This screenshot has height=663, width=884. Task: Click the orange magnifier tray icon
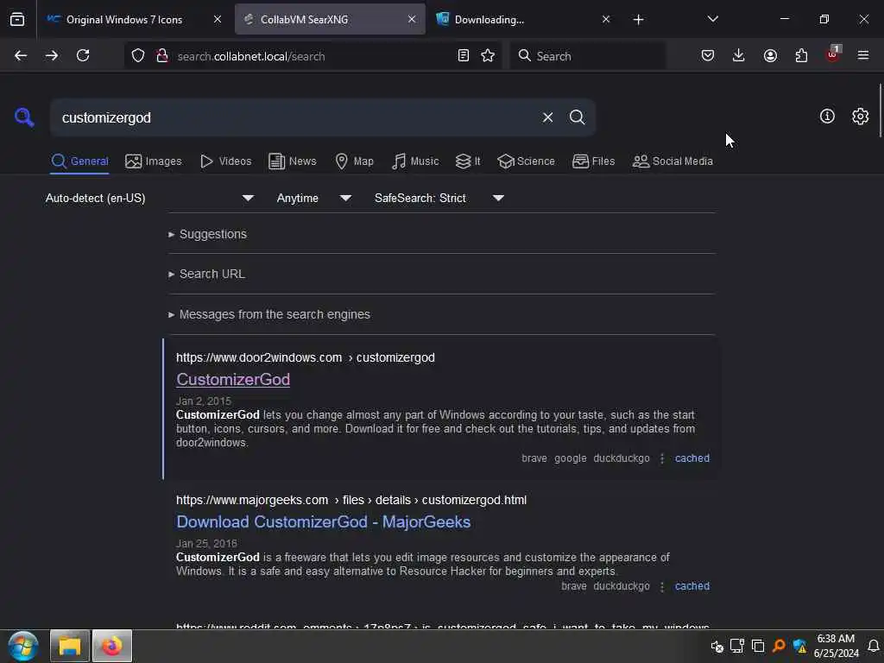779,646
